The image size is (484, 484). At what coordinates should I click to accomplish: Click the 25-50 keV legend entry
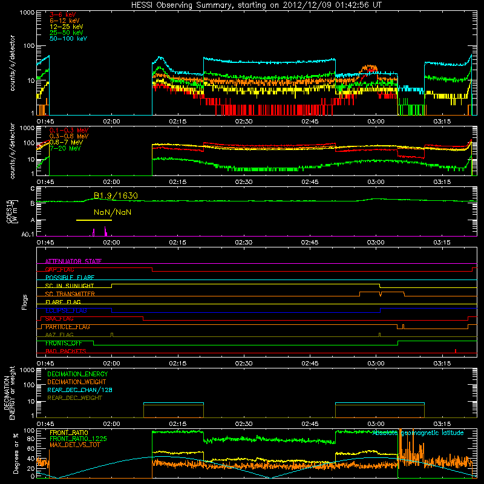(66, 33)
